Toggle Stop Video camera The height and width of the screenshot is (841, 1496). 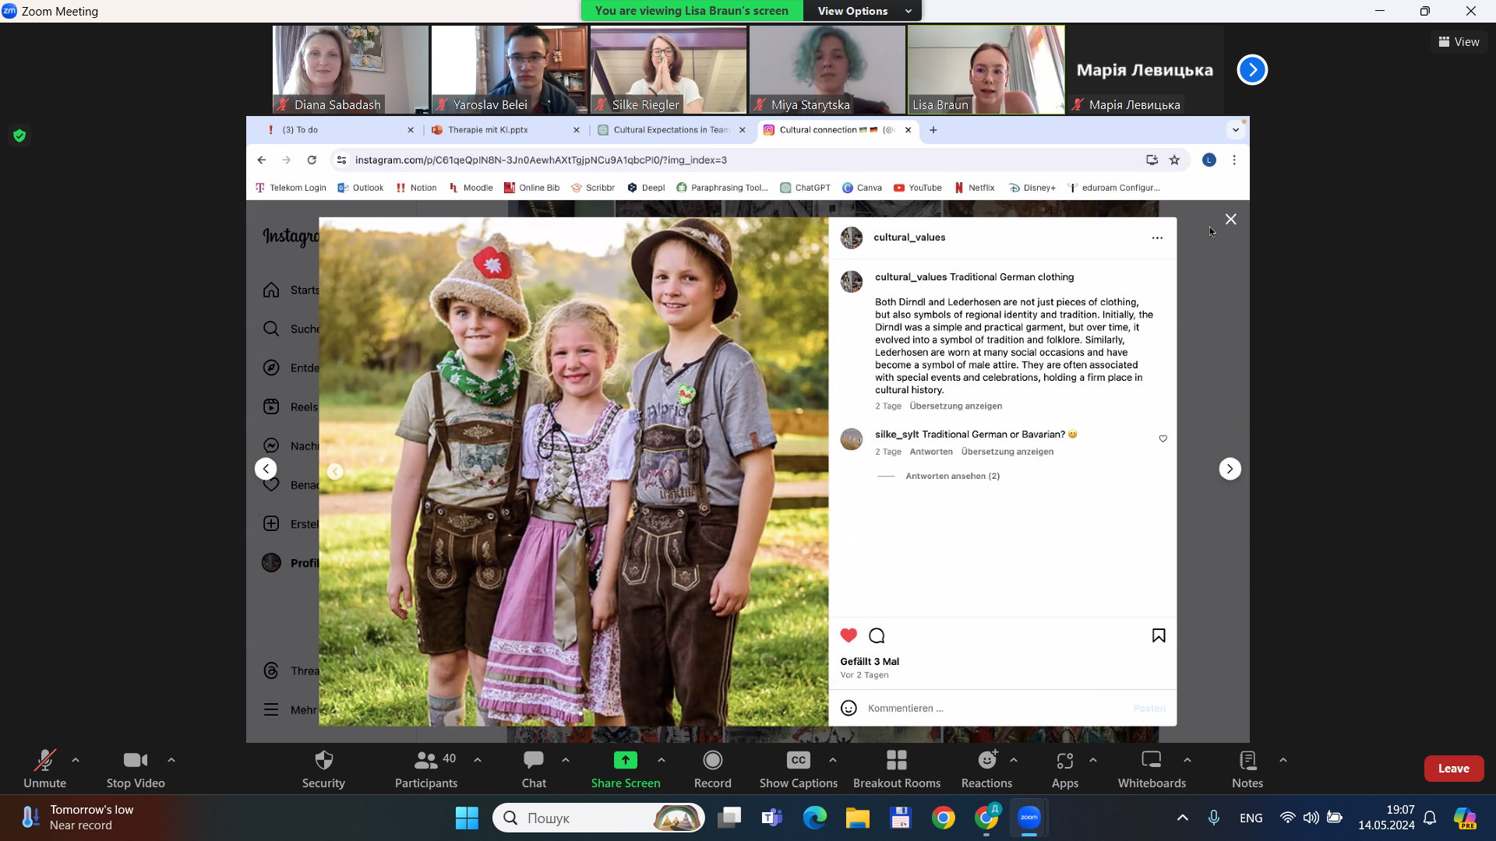[135, 760]
